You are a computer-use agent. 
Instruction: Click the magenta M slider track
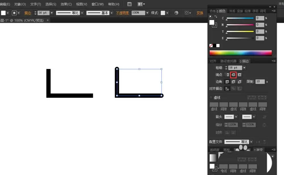click(x=240, y=25)
